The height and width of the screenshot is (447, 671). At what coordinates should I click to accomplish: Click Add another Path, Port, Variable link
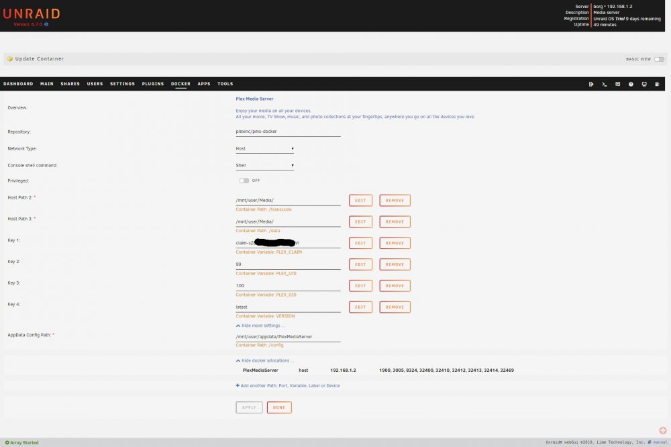click(x=288, y=386)
